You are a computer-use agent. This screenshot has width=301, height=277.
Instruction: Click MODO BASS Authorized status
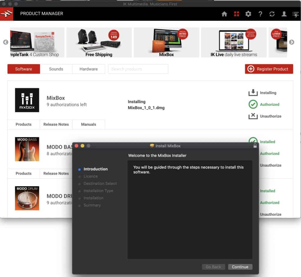270,153
